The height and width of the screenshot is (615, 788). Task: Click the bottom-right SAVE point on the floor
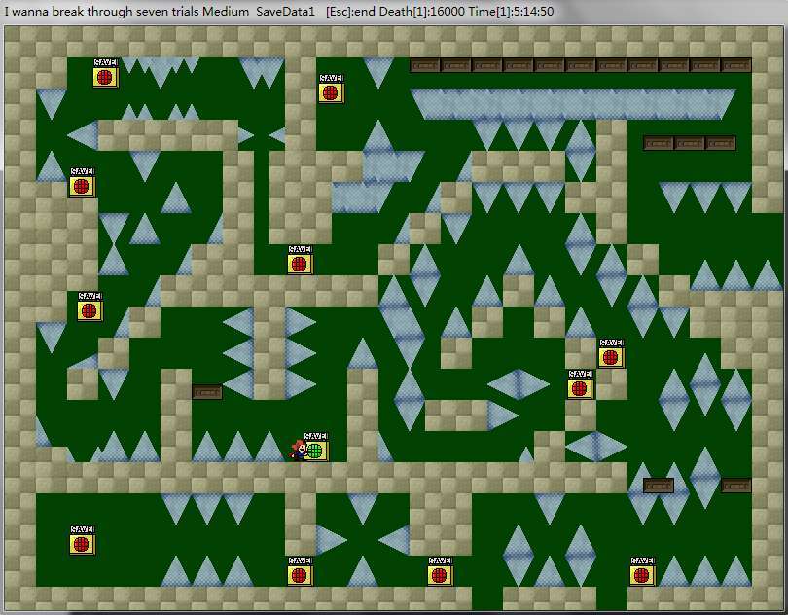pyautogui.click(x=642, y=572)
